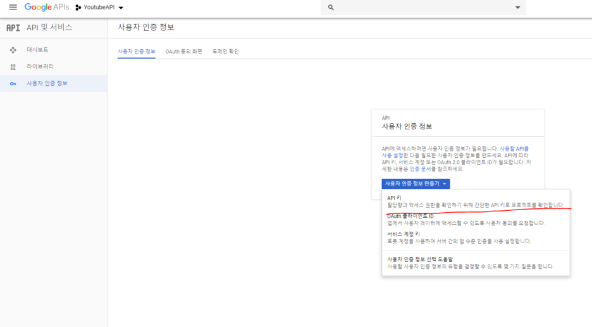Click the API 및 서비스 sidebar heading

49,28
